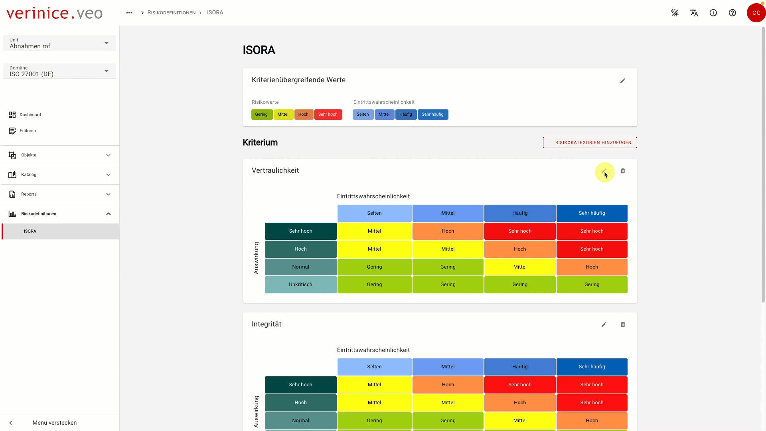766x431 pixels.
Task: Click the Reports document icon
Action: click(12, 194)
